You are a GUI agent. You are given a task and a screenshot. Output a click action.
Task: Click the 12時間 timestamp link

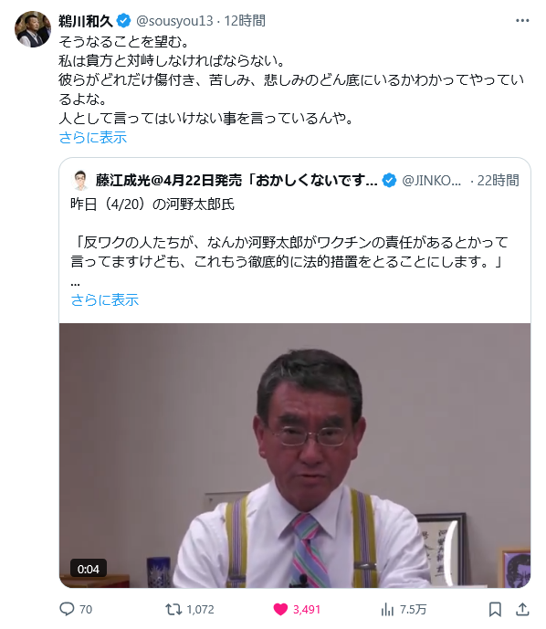[245, 20]
